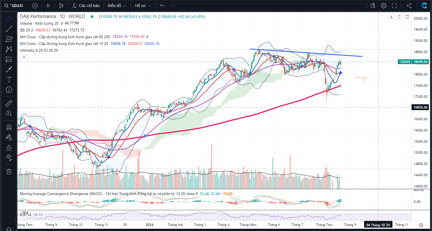Expand the Biểu đồ dropdown
The height and width of the screenshot is (231, 432).
point(117,6)
